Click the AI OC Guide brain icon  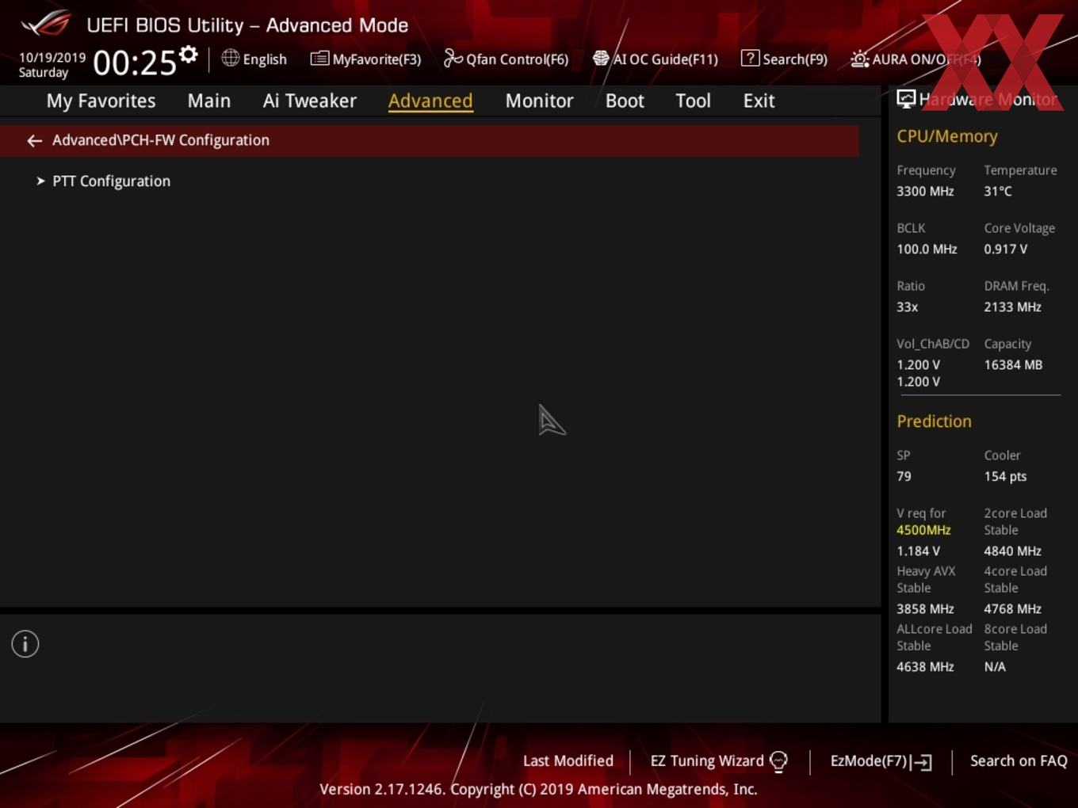click(601, 59)
